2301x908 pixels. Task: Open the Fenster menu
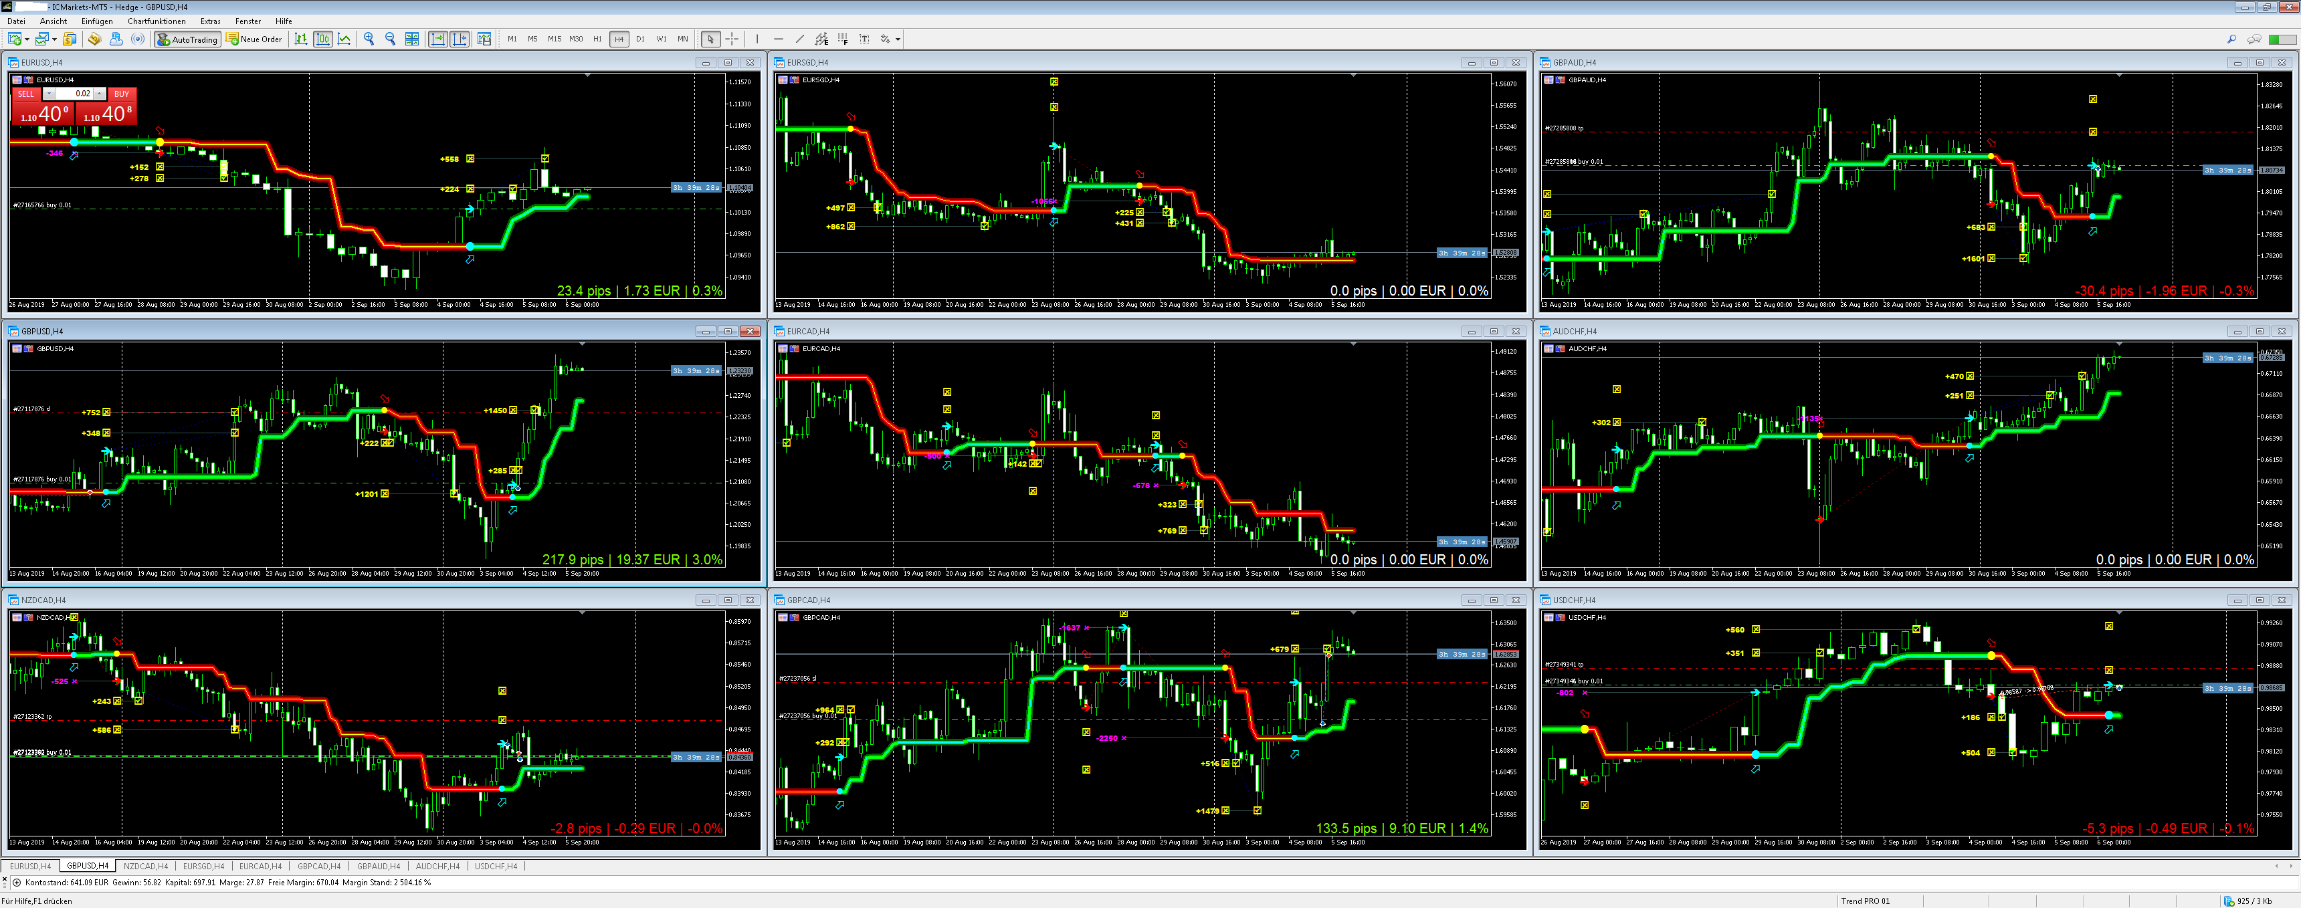[248, 21]
